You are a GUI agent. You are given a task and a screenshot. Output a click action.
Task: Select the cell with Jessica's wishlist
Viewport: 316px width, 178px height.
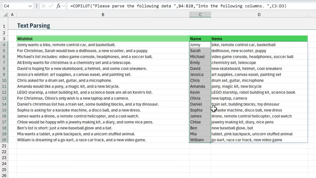pos(103,74)
